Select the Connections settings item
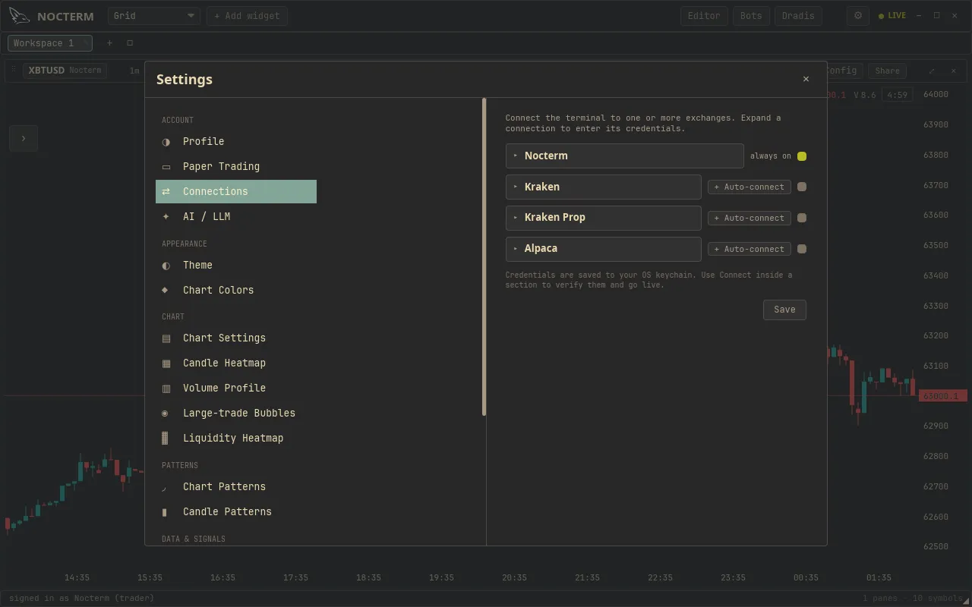The width and height of the screenshot is (972, 607). 236,192
